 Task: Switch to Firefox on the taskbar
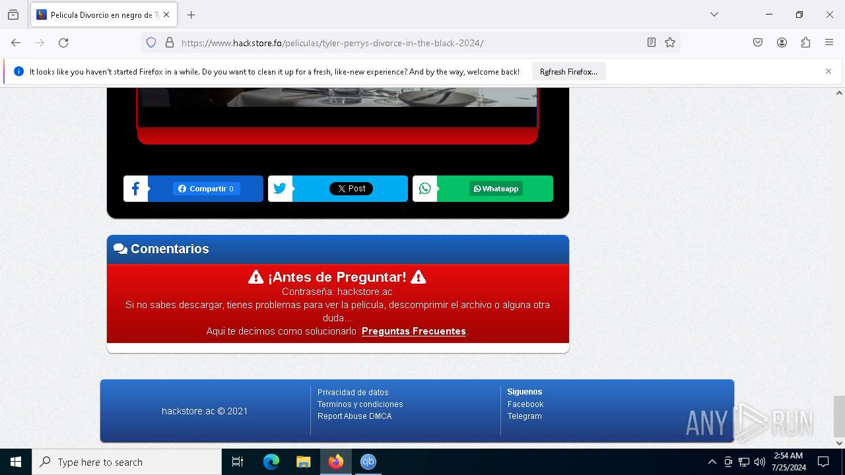click(x=336, y=462)
